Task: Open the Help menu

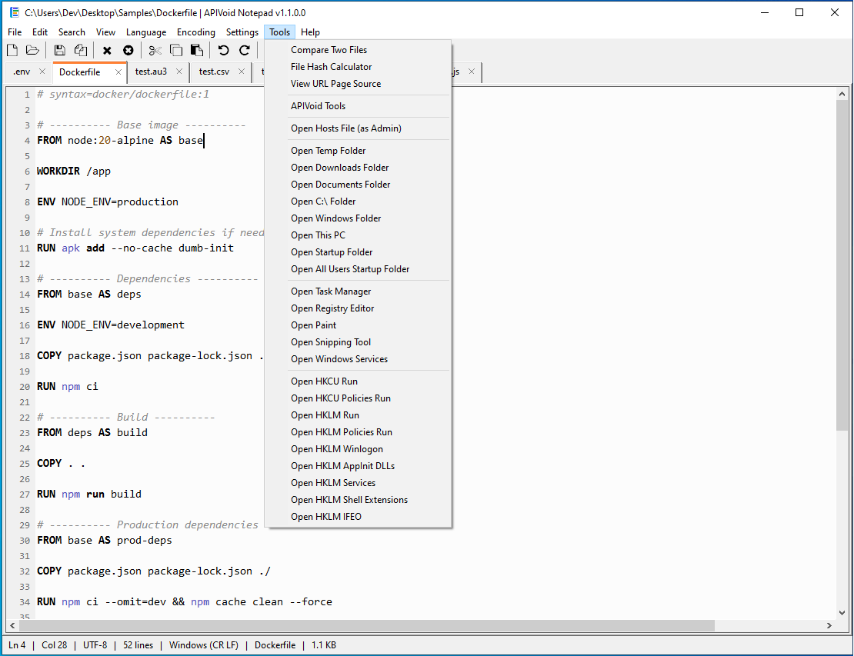Action: point(311,32)
